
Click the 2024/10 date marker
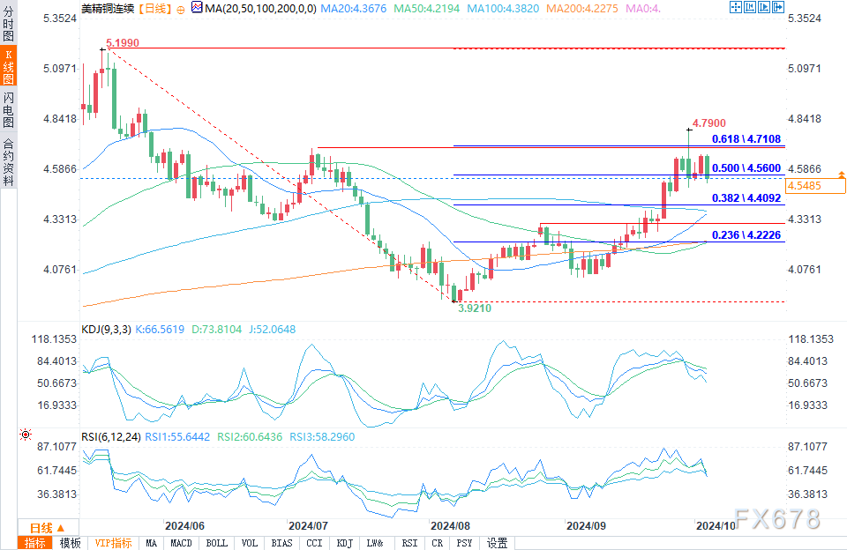[x=716, y=525]
